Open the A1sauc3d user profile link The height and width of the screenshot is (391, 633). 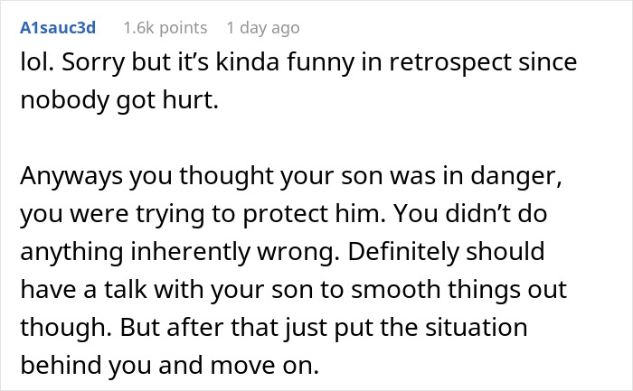click(x=58, y=28)
